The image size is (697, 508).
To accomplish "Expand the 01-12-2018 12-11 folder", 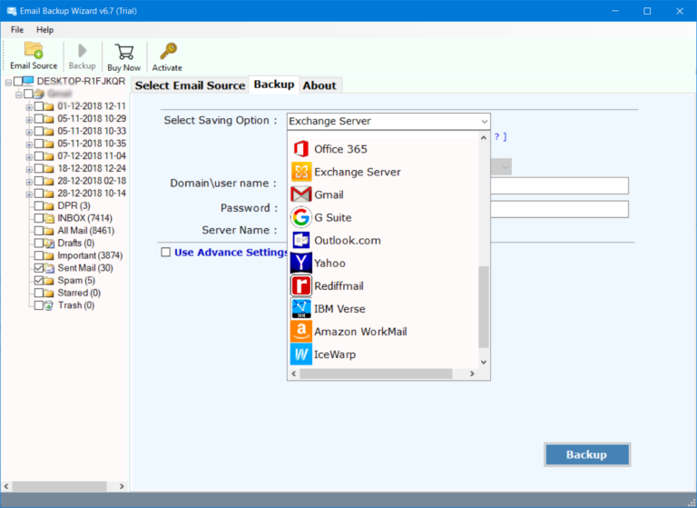I will [x=29, y=107].
